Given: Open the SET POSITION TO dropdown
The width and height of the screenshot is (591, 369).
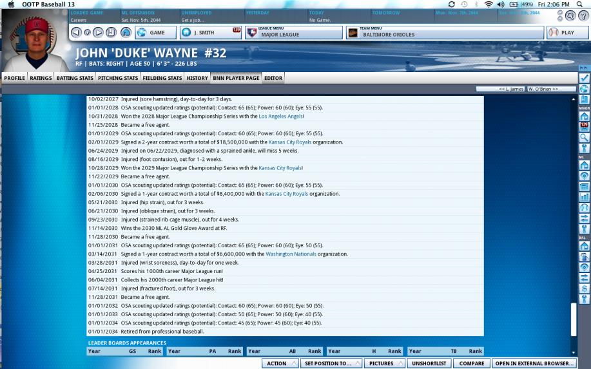Looking at the screenshot, I should point(331,363).
